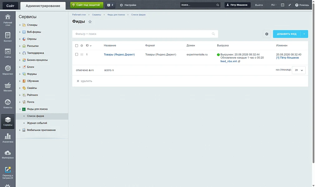The image size is (315, 187).
Task: Click the Рейтинги tree item
Action: pos(32,95)
